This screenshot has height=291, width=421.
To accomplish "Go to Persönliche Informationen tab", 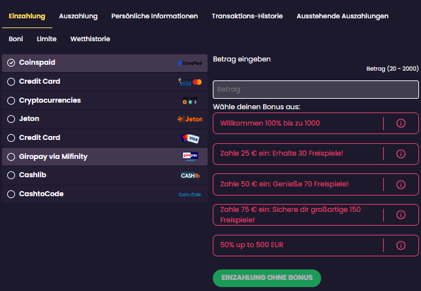I will (x=154, y=15).
